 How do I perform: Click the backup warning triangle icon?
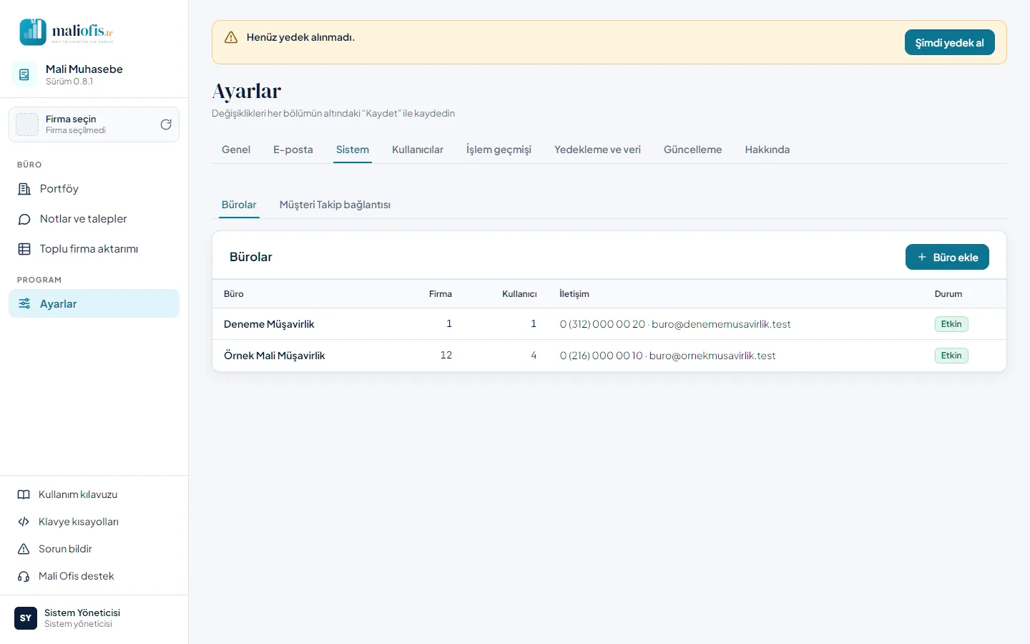point(231,37)
